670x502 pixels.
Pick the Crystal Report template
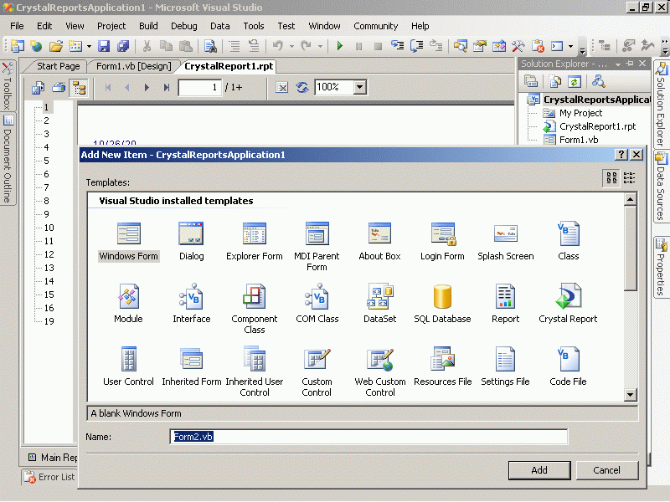[x=568, y=304]
